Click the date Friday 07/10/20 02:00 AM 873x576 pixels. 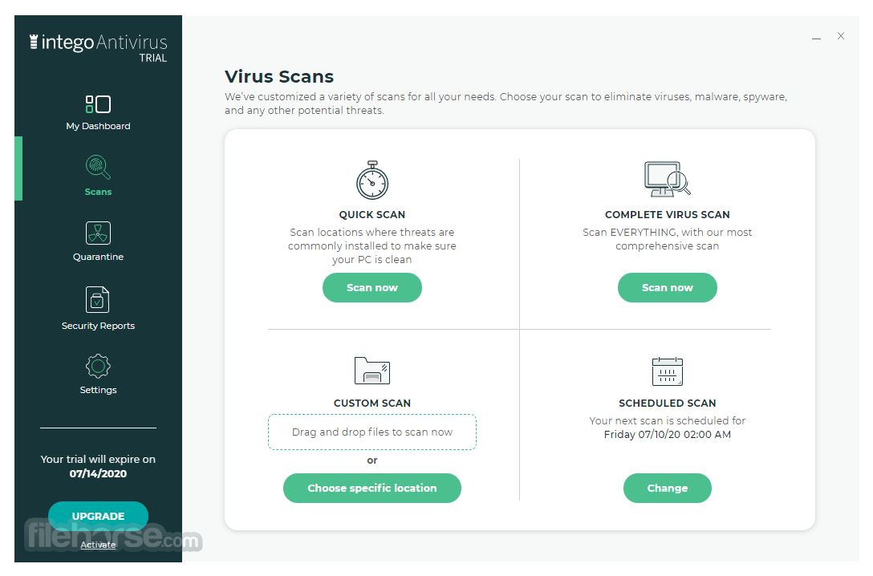point(667,435)
